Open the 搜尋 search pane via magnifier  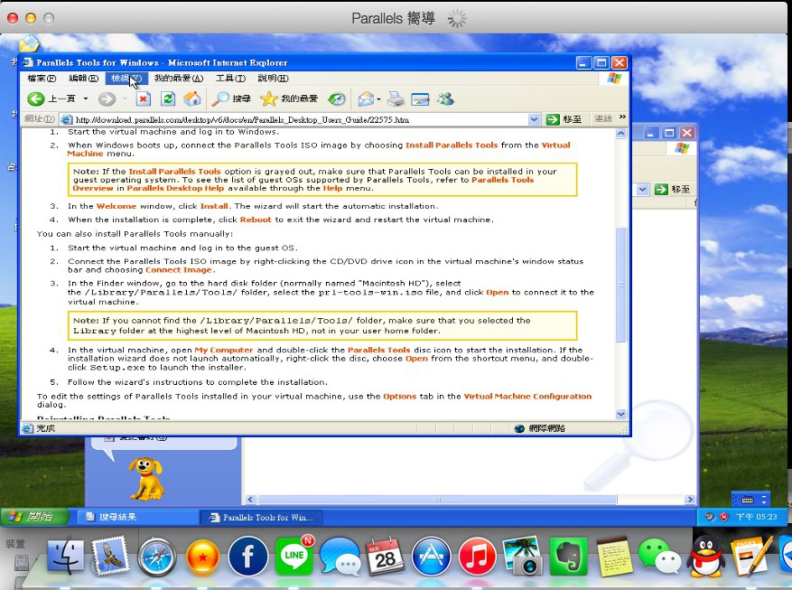[231, 99]
